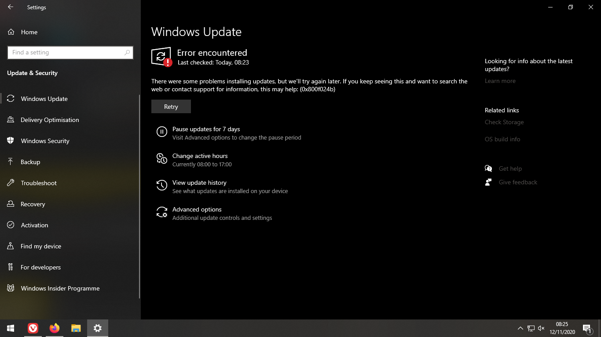The height and width of the screenshot is (337, 601).
Task: Click the Home icon in sidebar
Action: point(11,32)
